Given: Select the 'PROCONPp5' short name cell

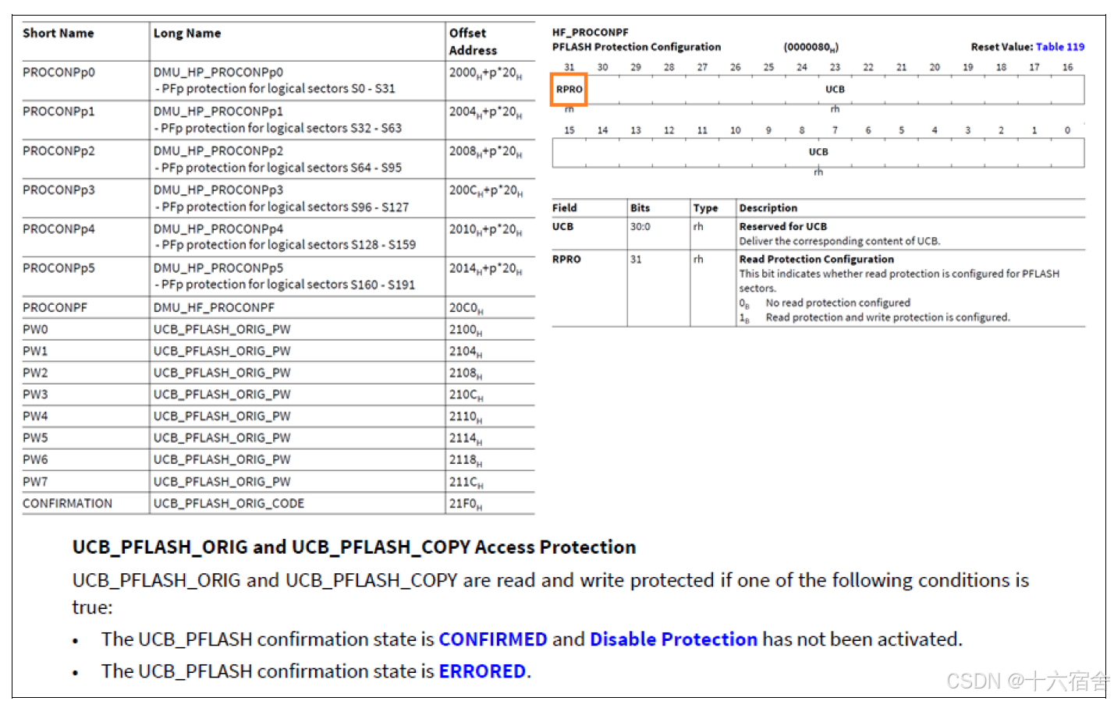Looking at the screenshot, I should [x=59, y=267].
